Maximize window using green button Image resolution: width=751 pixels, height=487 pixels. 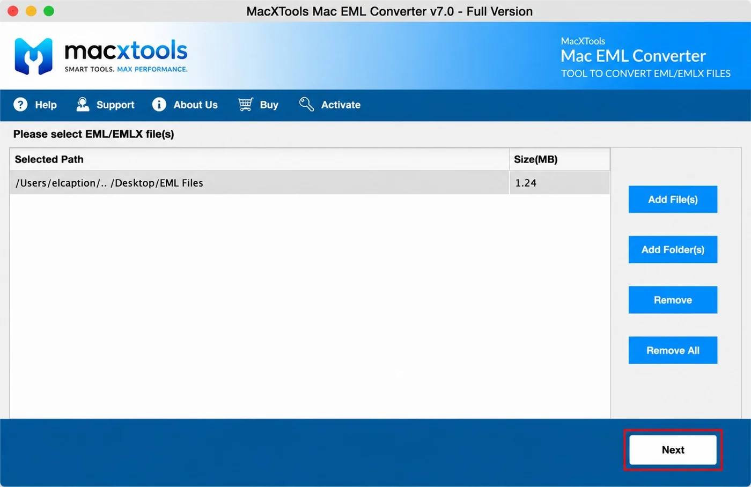(49, 11)
